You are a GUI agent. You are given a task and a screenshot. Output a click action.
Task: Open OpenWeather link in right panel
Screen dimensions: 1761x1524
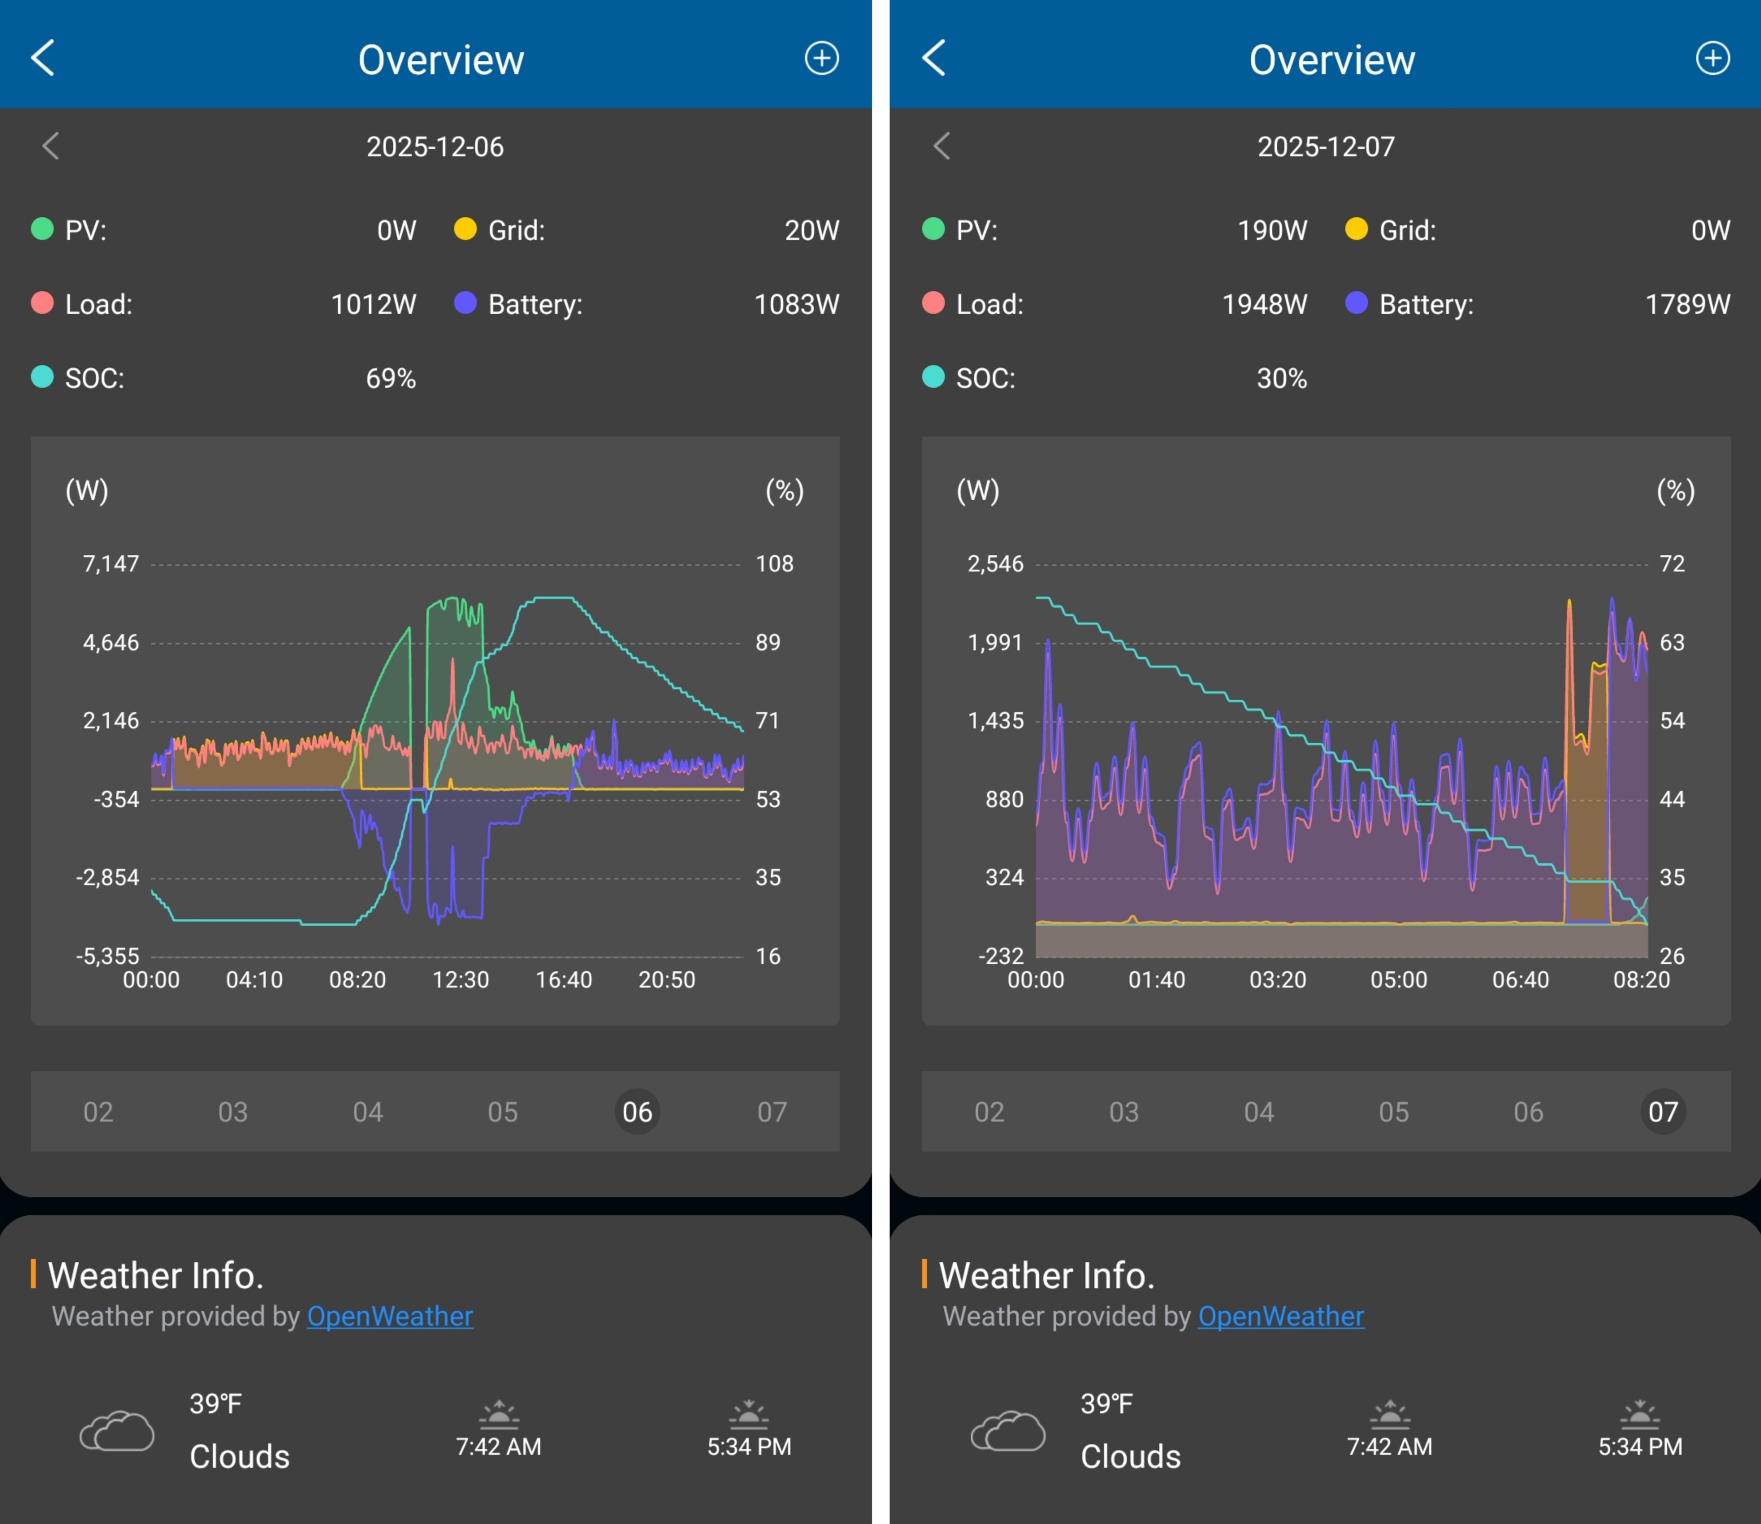point(1281,1316)
